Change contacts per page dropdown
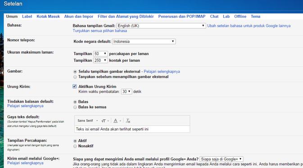The height and width of the screenshot is (168, 303). 100,60
